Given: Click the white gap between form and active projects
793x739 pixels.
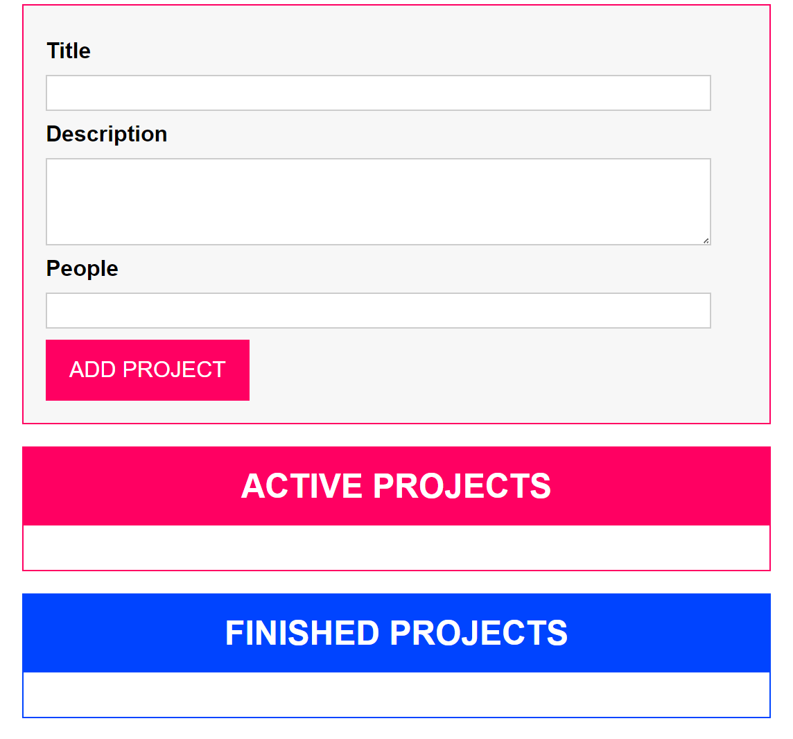Looking at the screenshot, I should (396, 435).
